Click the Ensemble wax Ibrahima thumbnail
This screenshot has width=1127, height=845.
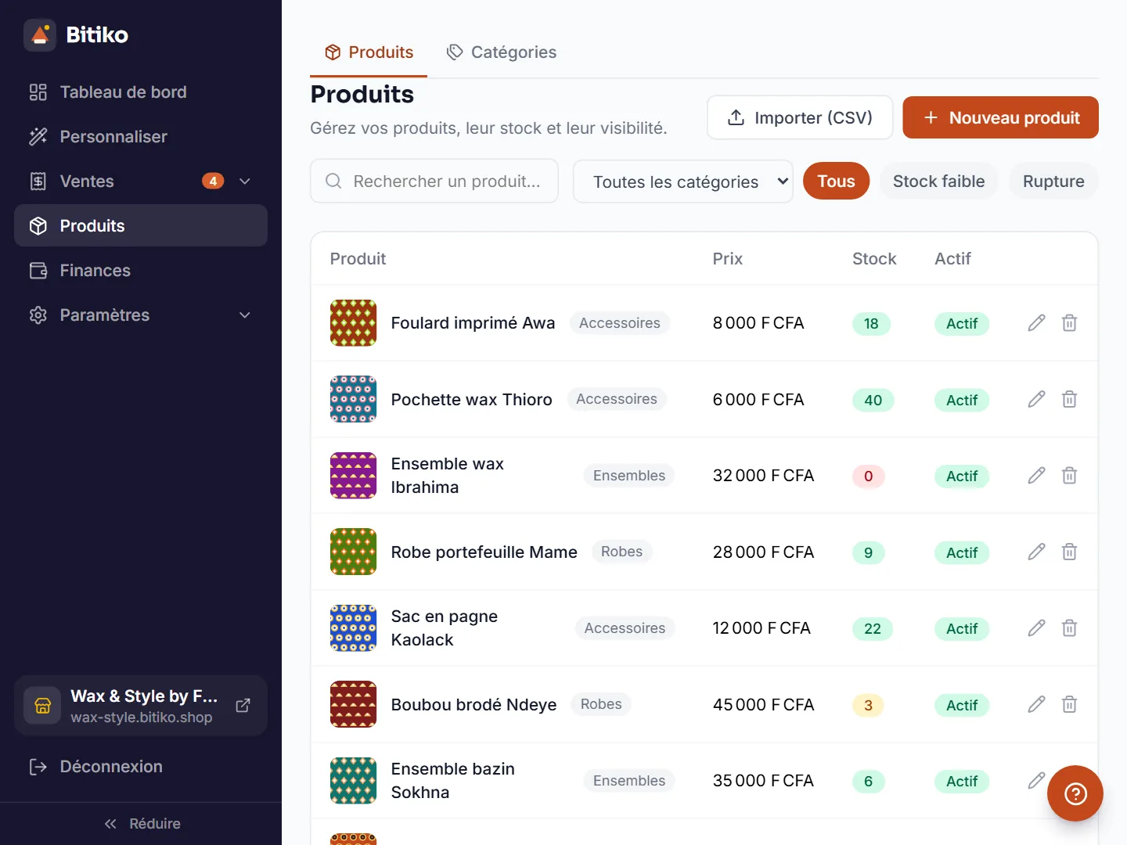point(353,476)
